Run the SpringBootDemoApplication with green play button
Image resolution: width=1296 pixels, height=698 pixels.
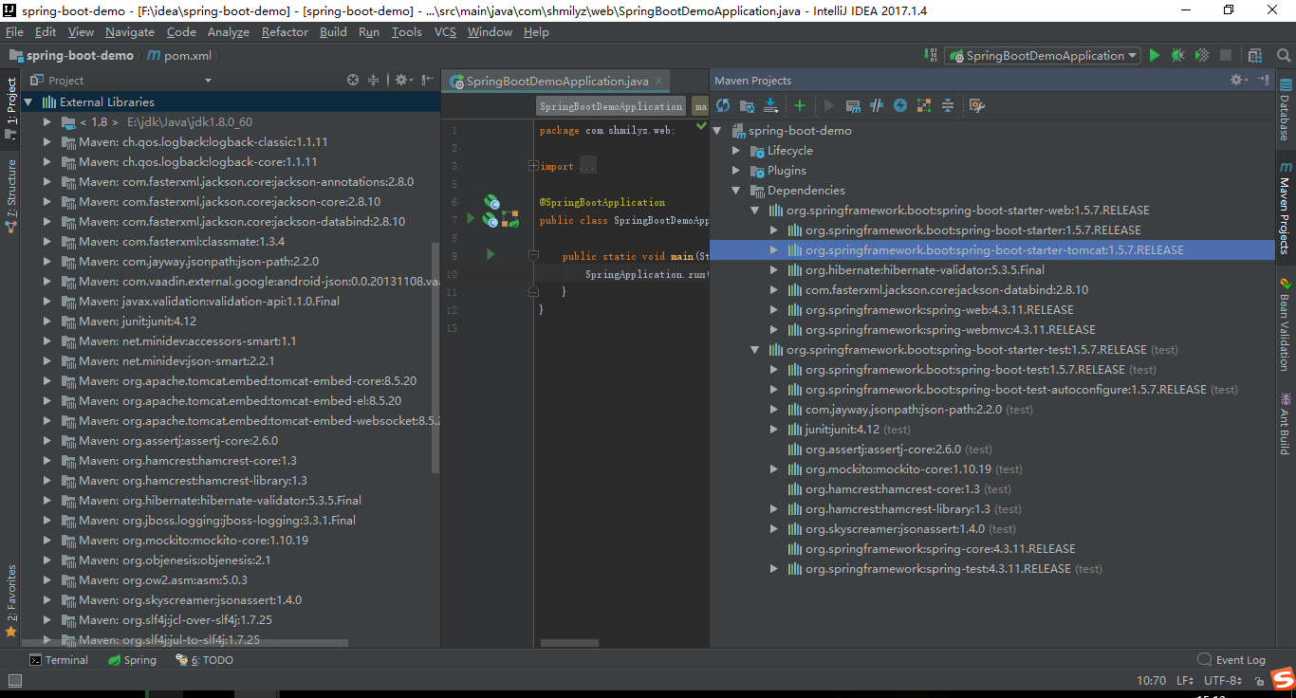[1155, 55]
